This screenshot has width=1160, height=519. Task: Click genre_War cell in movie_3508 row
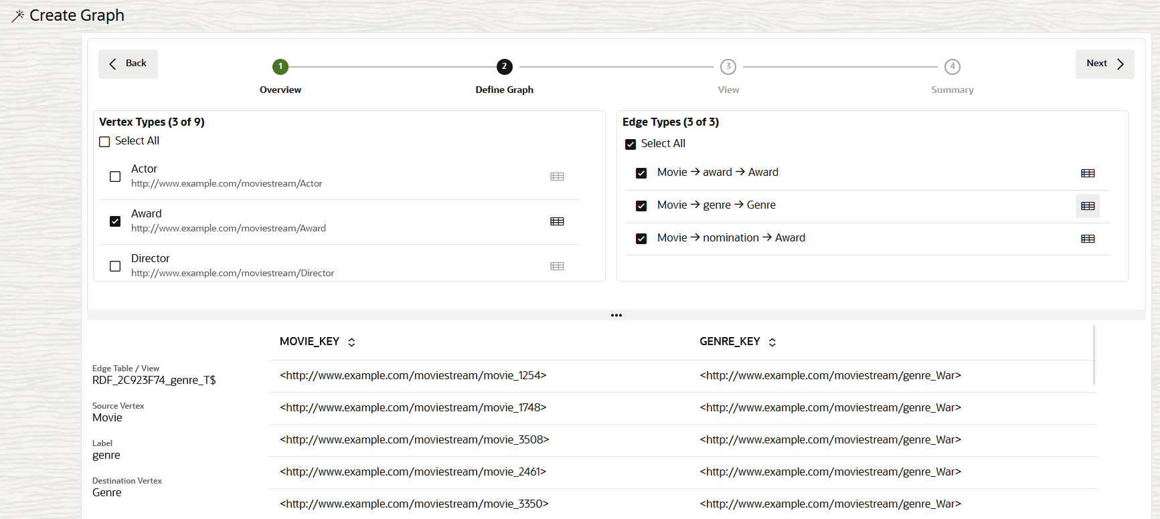pos(830,440)
